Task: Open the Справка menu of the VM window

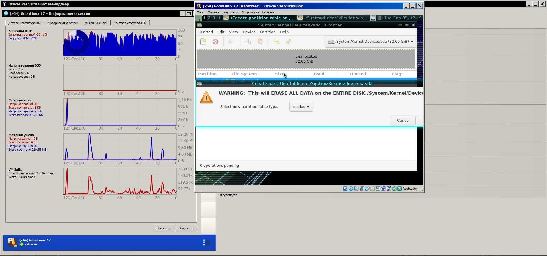Action: pyautogui.click(x=268, y=12)
